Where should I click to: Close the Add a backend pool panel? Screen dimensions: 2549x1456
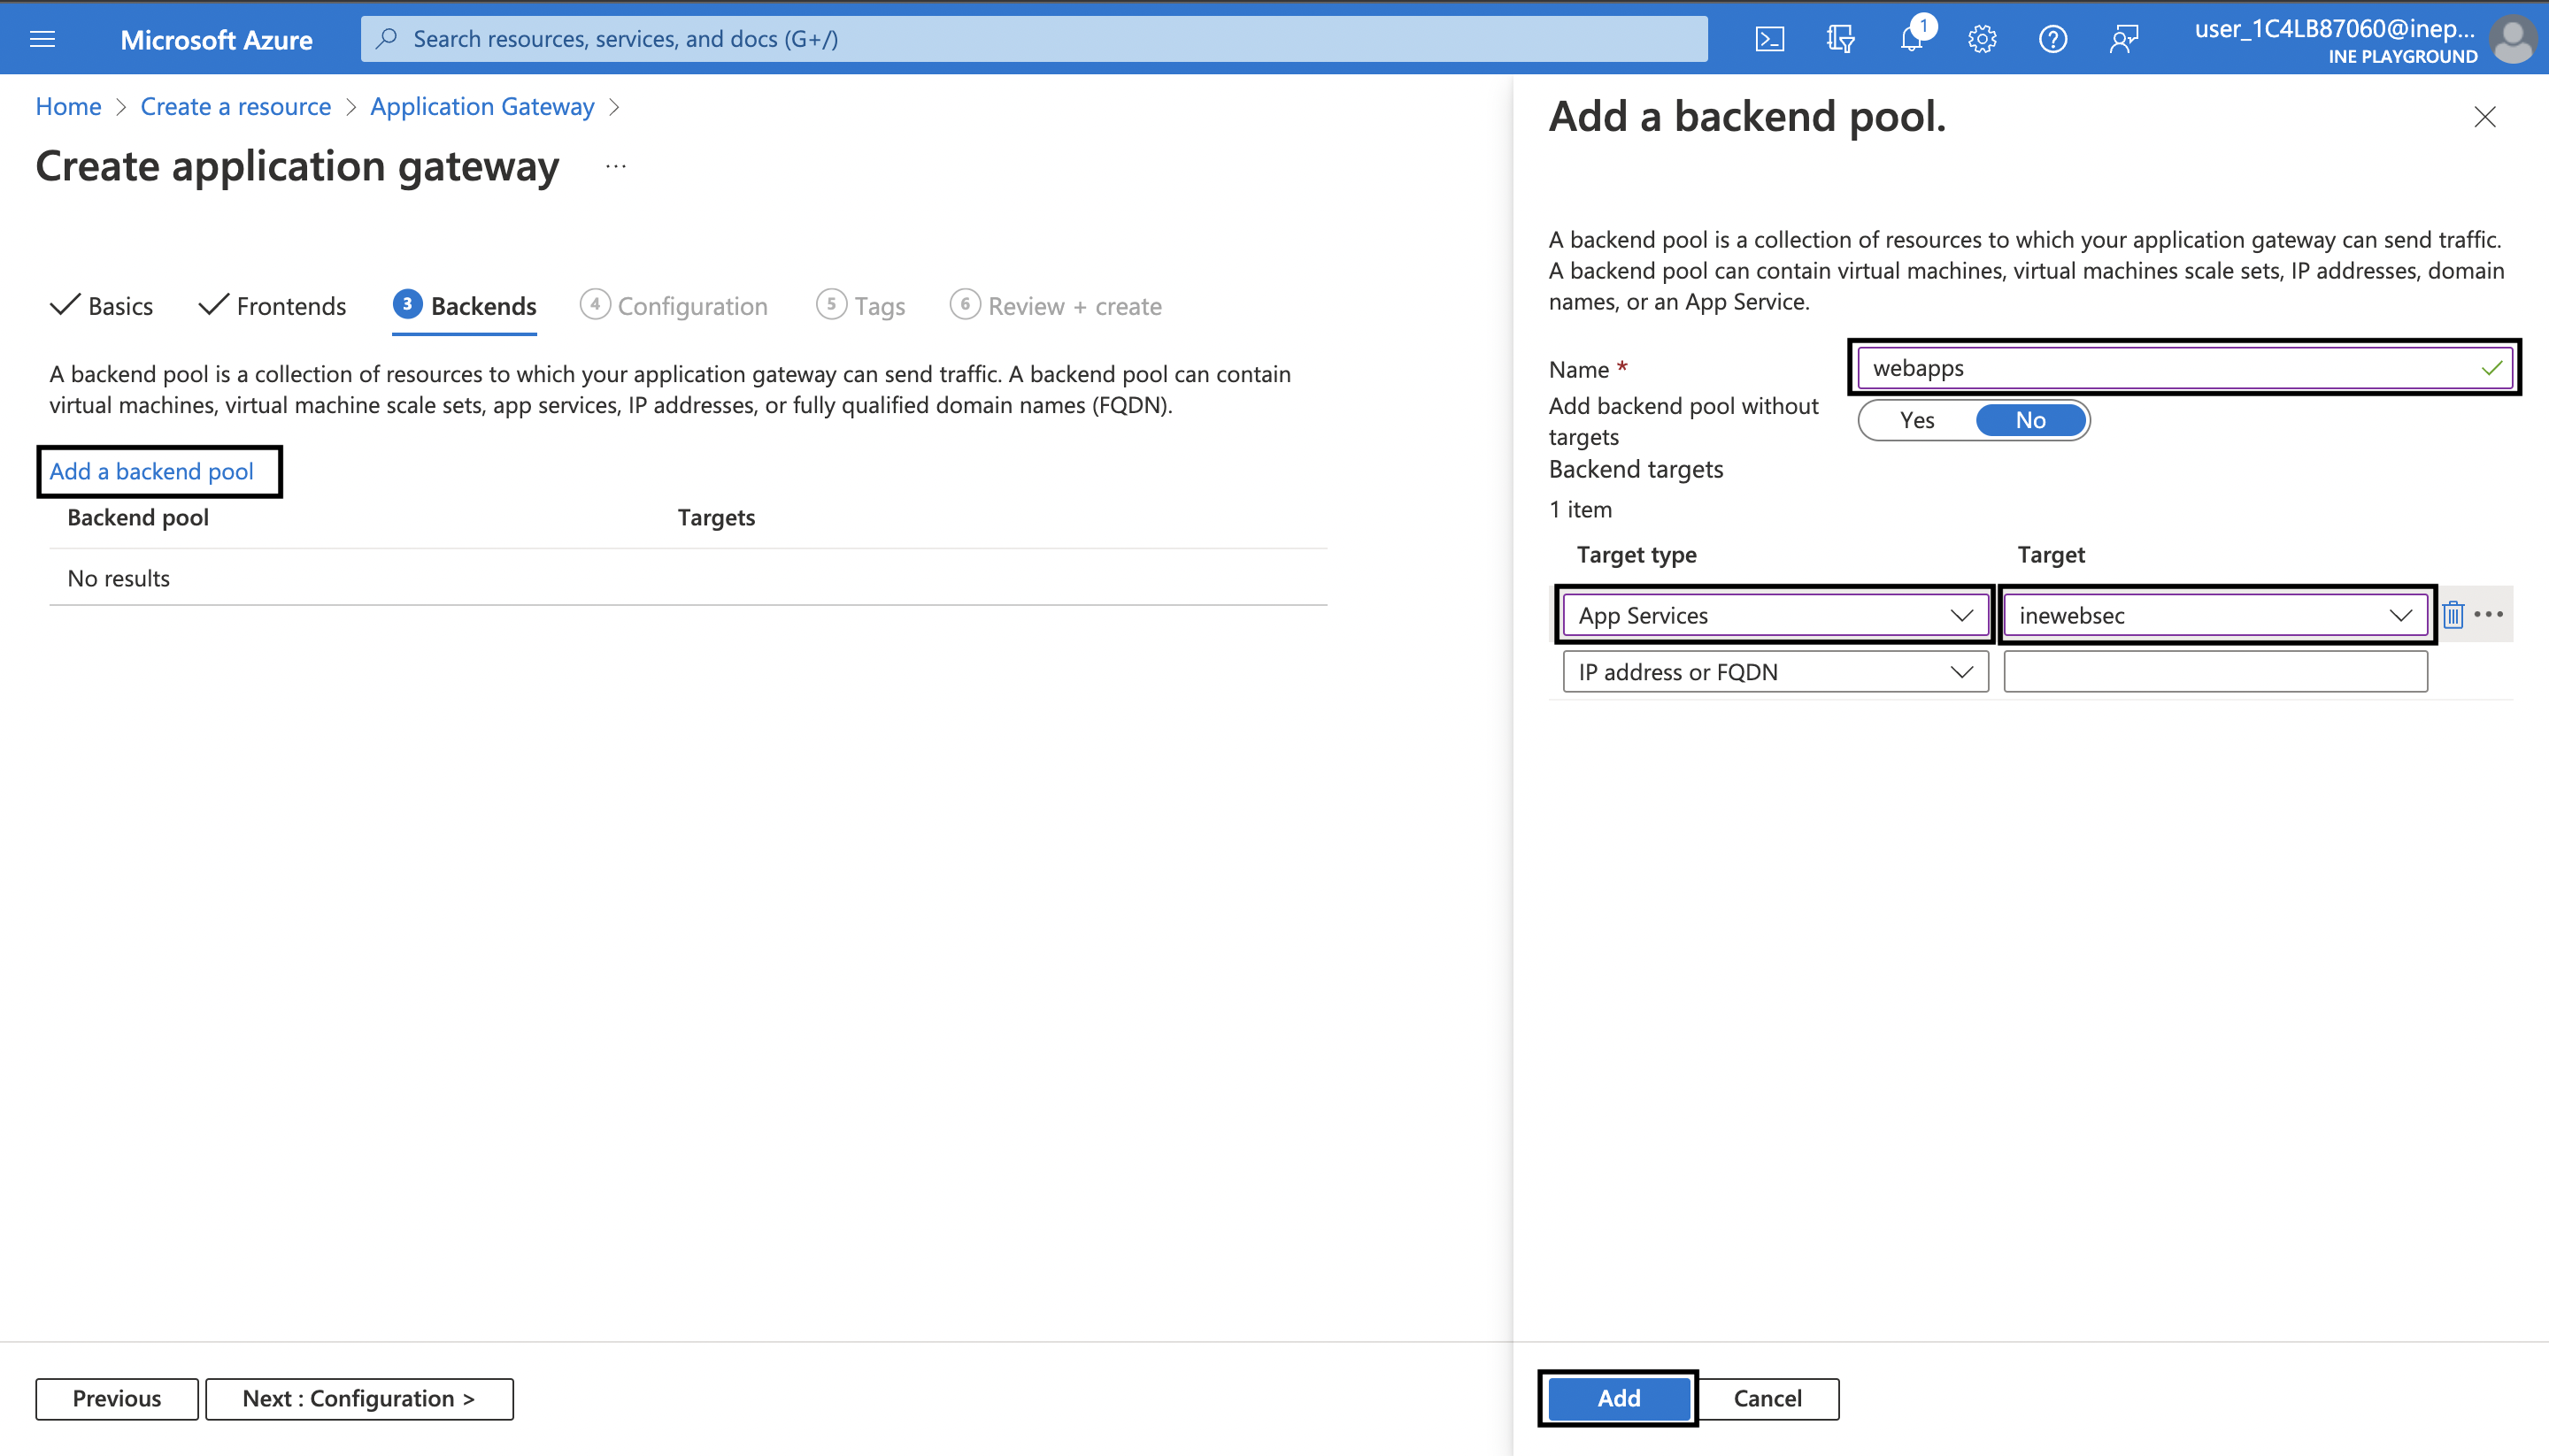[x=2484, y=117]
